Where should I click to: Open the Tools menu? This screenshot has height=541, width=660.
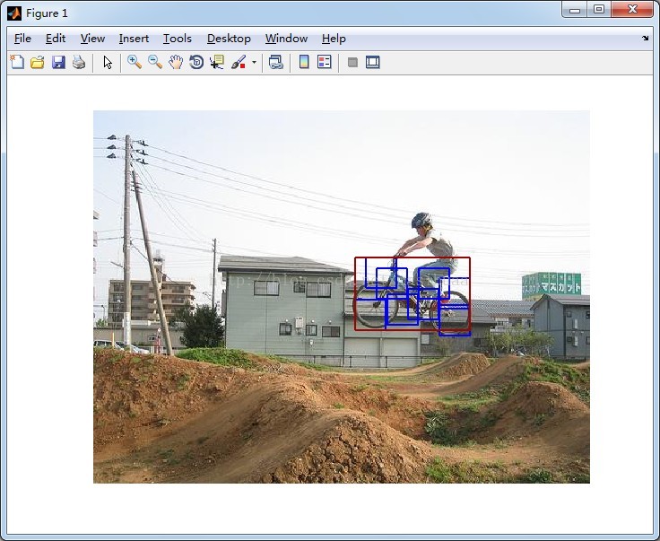pos(178,39)
